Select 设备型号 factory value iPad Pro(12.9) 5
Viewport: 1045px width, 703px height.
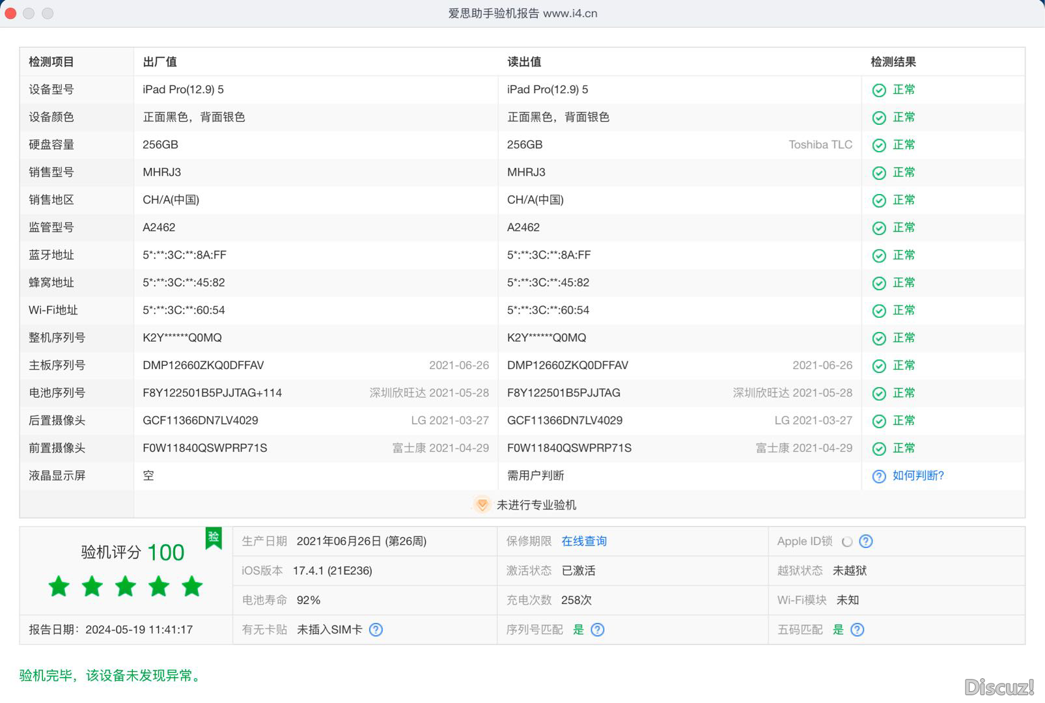(x=183, y=89)
